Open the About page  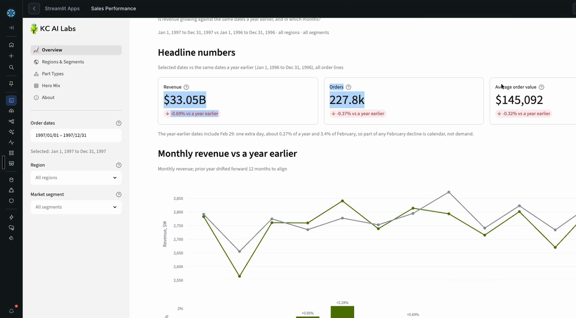(76, 98)
